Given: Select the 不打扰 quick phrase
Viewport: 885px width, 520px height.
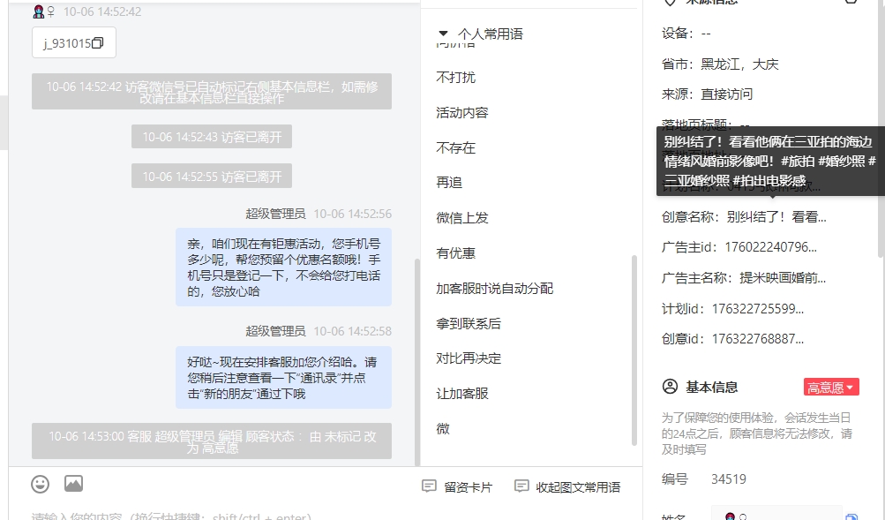Looking at the screenshot, I should [x=456, y=78].
